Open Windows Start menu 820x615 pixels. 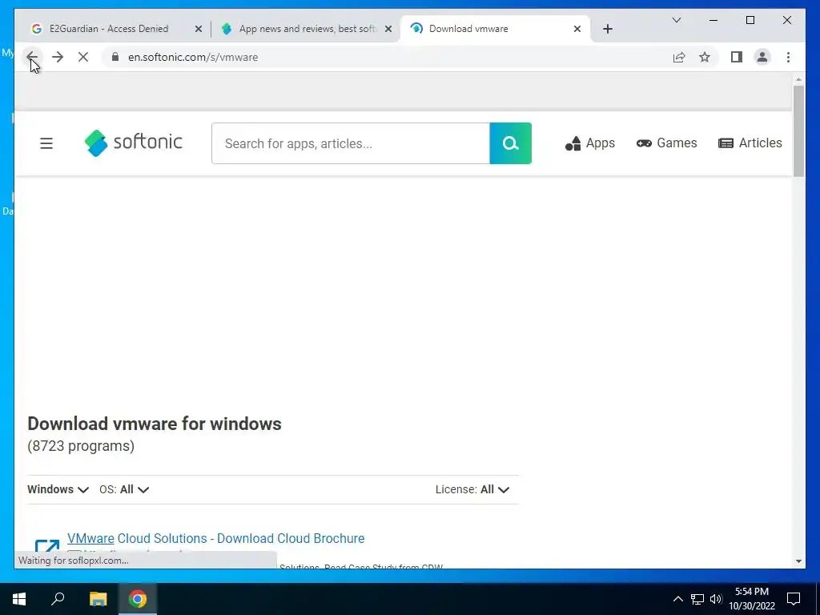(x=19, y=599)
